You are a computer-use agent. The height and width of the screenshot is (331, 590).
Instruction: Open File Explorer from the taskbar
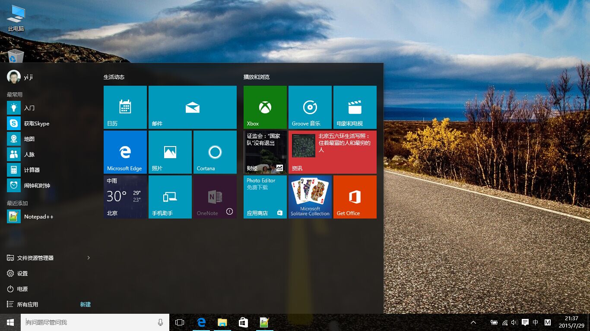pyautogui.click(x=222, y=322)
